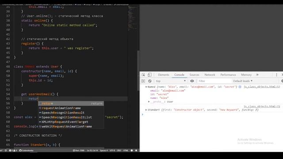283x159 pixels.
Task: Click the sync icon in the status bar
Action: click(x=6, y=151)
